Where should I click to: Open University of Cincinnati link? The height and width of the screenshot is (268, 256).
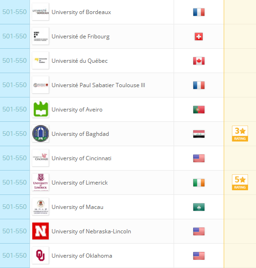(x=81, y=158)
